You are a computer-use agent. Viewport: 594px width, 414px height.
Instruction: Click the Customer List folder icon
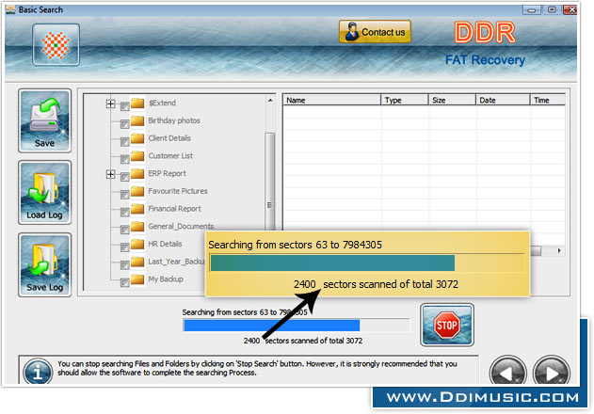(x=137, y=156)
